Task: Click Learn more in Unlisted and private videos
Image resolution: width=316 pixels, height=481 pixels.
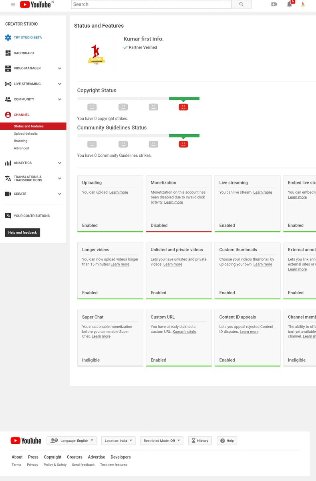Action: pyautogui.click(x=173, y=265)
